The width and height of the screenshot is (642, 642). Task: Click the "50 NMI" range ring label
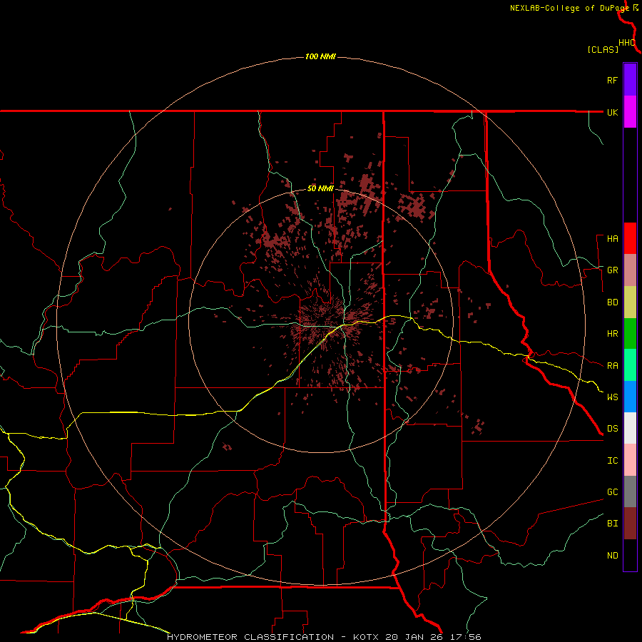point(320,189)
